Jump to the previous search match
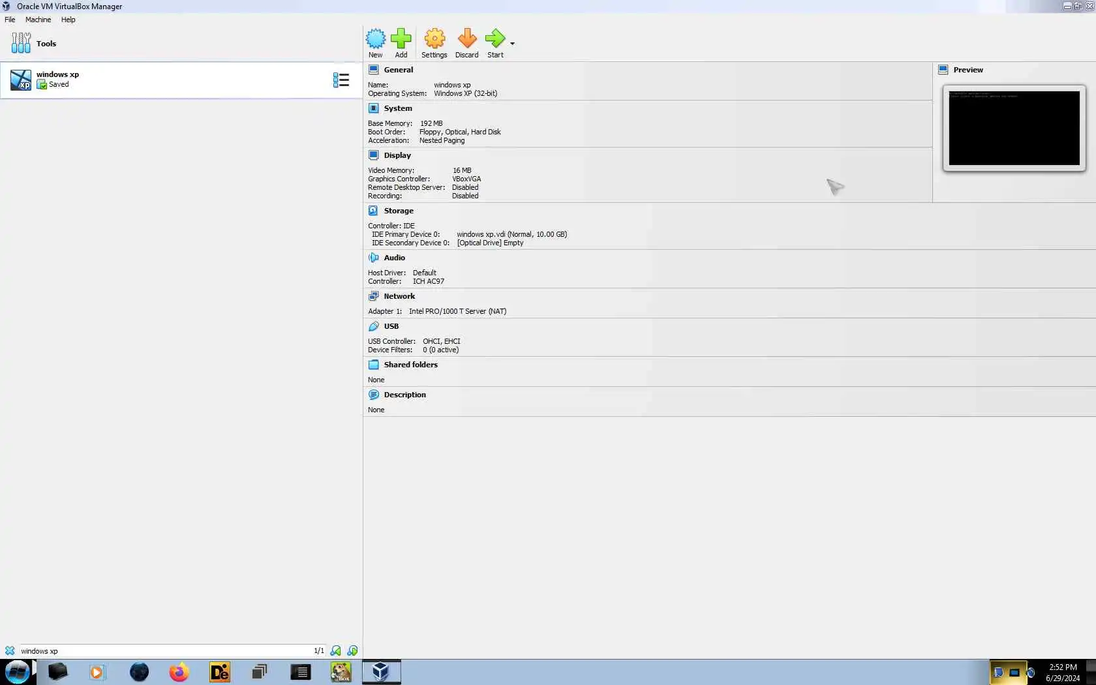 [335, 651]
